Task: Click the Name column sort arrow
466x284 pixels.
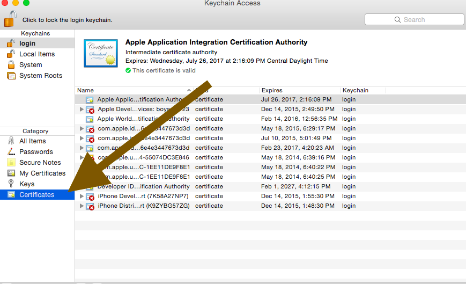Action: click(x=189, y=90)
